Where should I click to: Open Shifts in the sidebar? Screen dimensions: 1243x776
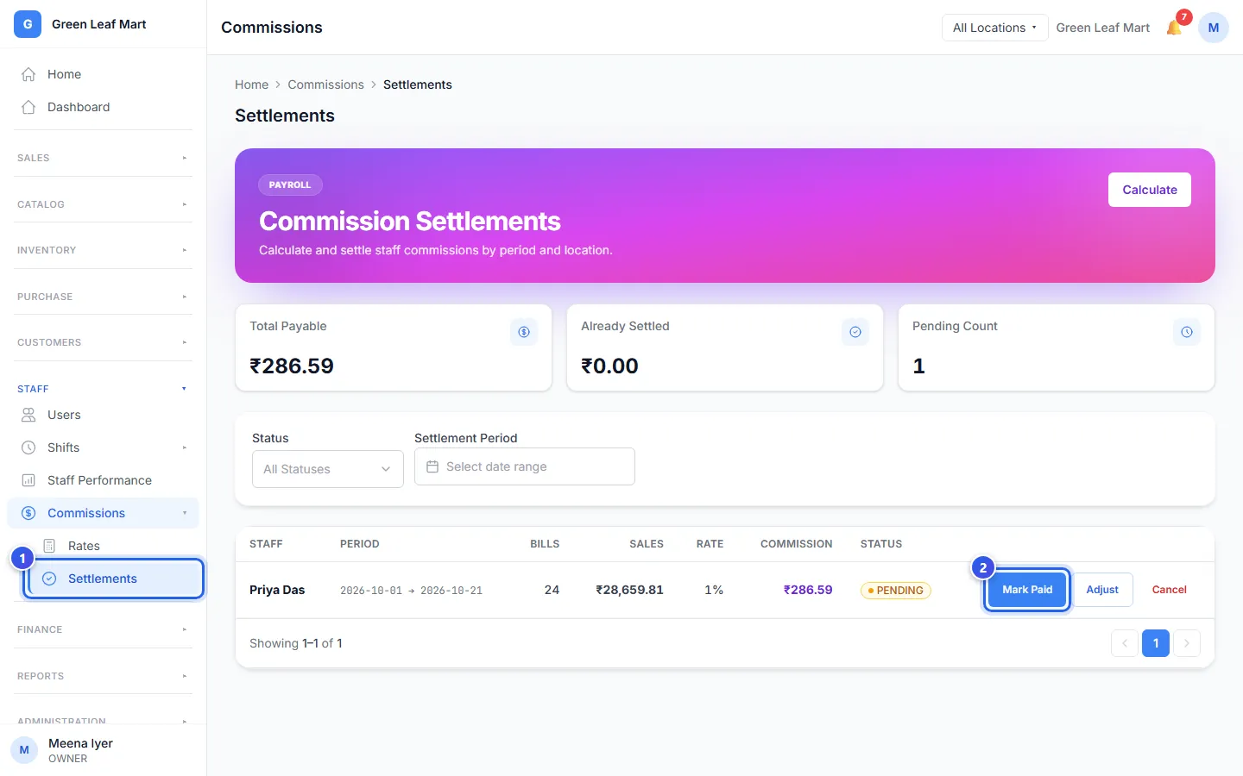[103, 447]
